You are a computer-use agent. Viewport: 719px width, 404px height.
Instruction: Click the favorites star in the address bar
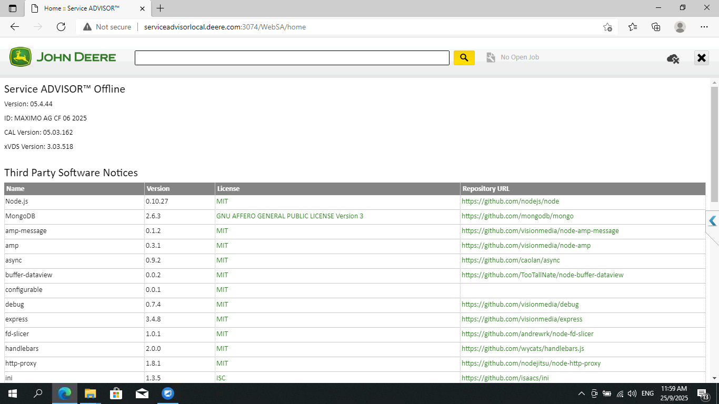pos(607,27)
